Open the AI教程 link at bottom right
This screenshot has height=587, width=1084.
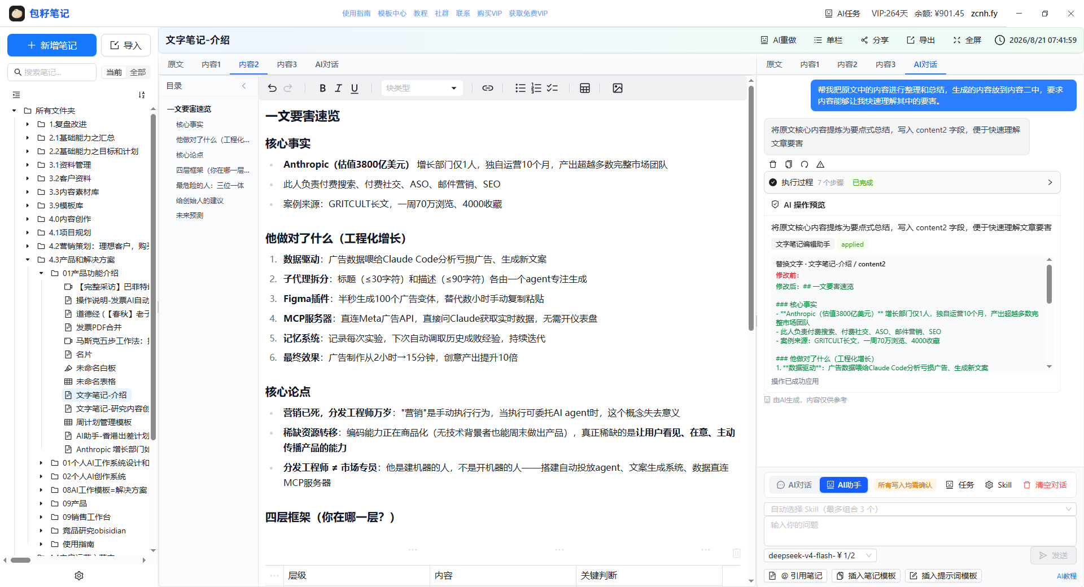(x=1066, y=576)
